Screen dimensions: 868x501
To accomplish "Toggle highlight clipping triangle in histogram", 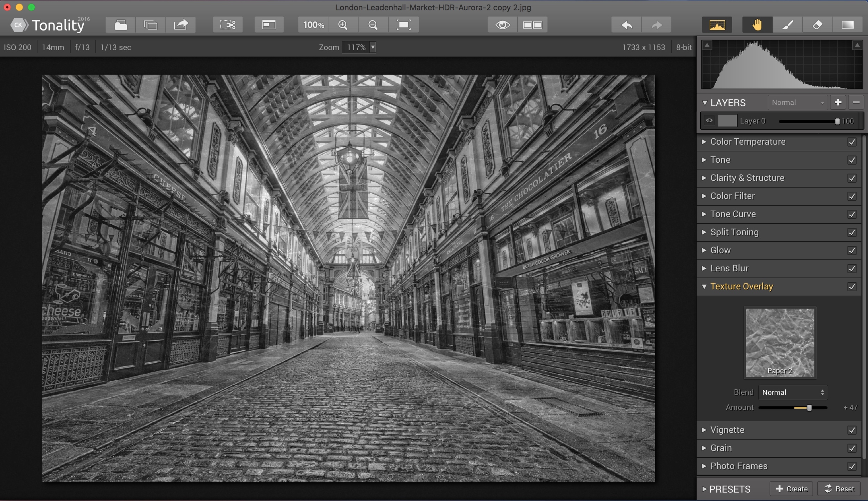I will [857, 45].
